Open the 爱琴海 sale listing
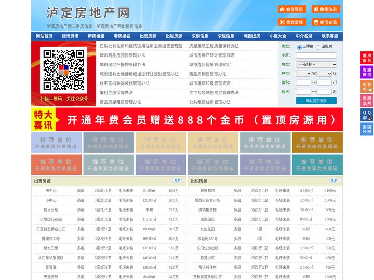 point(51,267)
